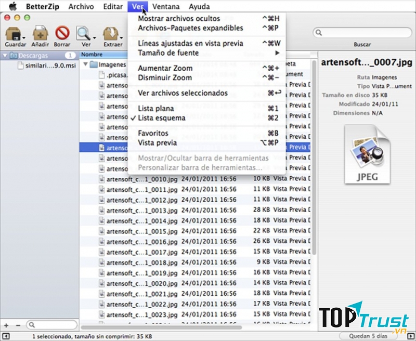Click the icon of artensoft_c...1_0020.jpg
This screenshot has width=416, height=341.
[x=101, y=283]
